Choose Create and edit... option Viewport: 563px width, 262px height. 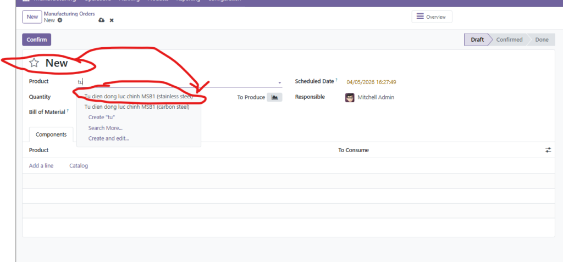click(x=108, y=138)
